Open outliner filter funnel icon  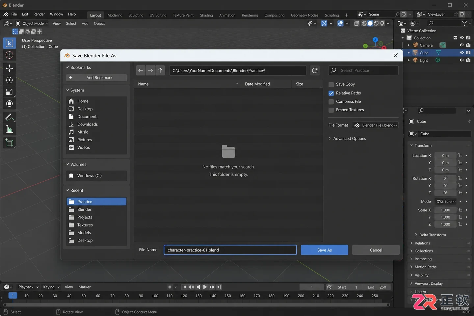coord(464,23)
